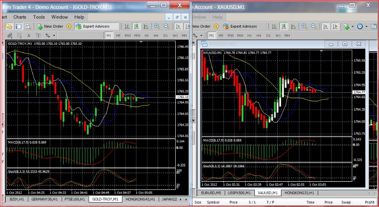The height and width of the screenshot is (207, 379).
Task: Expand the Periods clock dropdown arrow
Action: pos(366,26)
